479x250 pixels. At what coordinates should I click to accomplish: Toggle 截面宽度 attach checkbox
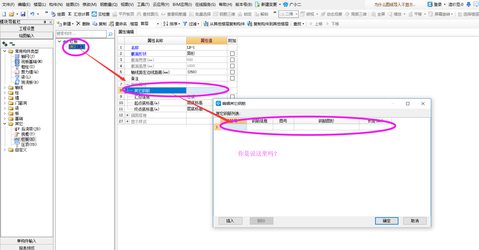232,60
